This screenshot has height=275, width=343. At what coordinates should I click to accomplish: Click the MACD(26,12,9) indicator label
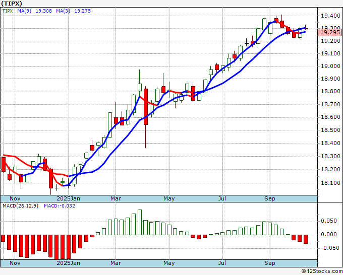[20, 206]
